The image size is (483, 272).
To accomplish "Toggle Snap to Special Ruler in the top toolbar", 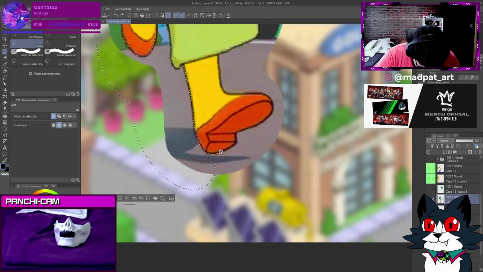I will [182, 15].
